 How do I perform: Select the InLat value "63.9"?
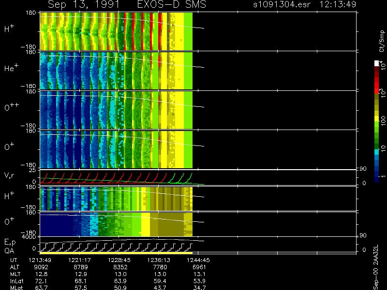point(120,281)
